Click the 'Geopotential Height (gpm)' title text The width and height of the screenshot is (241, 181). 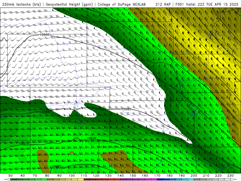coord(69,4)
